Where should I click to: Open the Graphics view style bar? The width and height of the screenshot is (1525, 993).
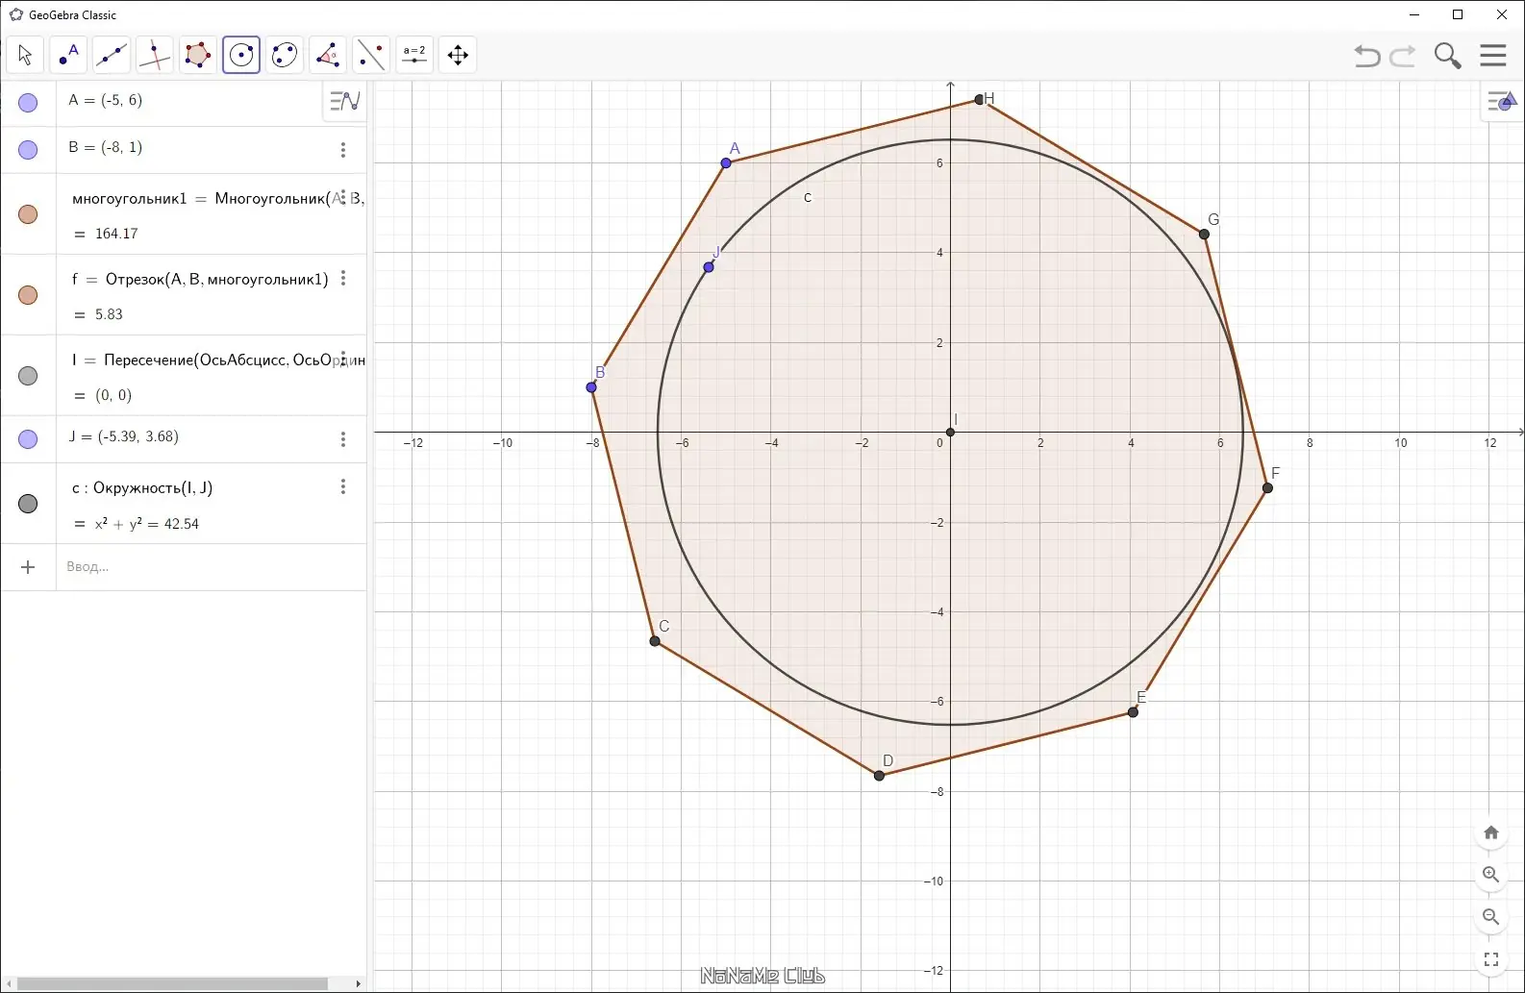(x=1501, y=101)
